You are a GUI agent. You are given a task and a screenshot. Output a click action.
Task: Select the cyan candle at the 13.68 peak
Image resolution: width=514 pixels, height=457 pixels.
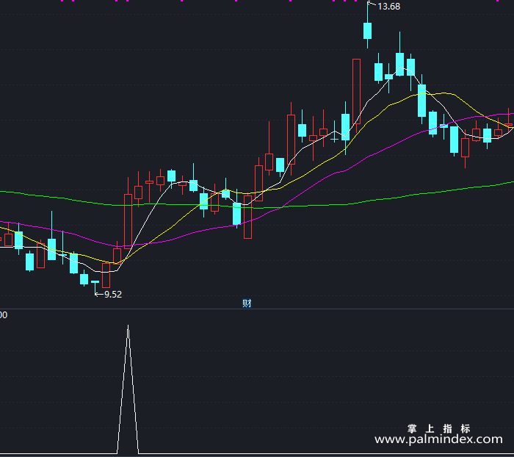[x=367, y=31]
